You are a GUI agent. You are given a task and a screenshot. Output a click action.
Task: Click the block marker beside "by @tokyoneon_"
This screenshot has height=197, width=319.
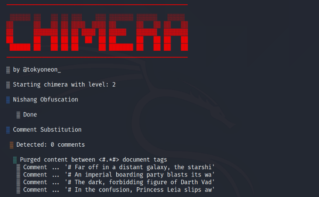coord(8,70)
